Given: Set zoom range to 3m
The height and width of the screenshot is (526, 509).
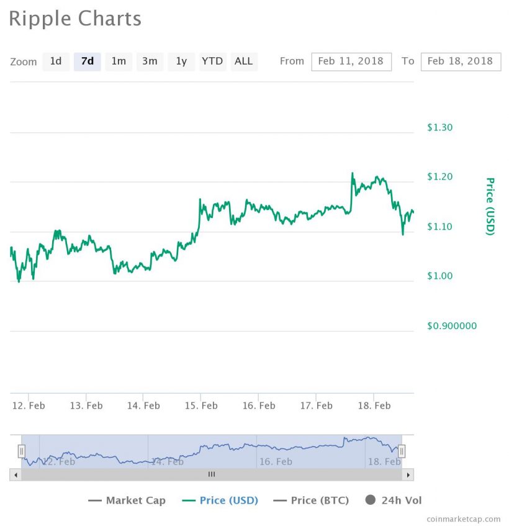Looking at the screenshot, I should click(x=150, y=61).
